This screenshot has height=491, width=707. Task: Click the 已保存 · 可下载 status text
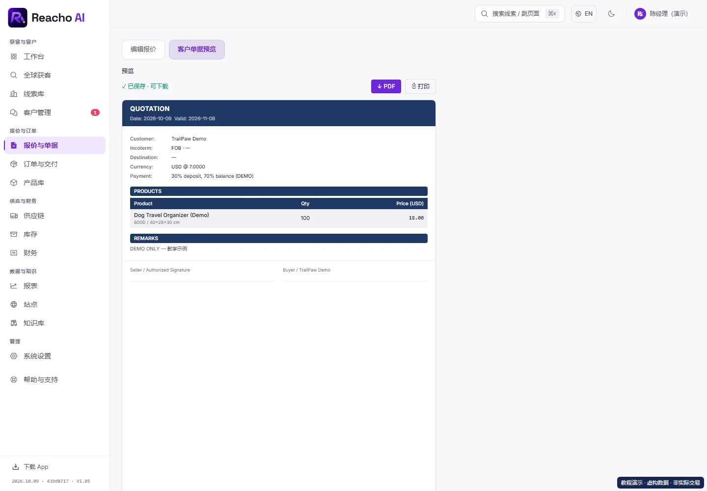coord(145,86)
